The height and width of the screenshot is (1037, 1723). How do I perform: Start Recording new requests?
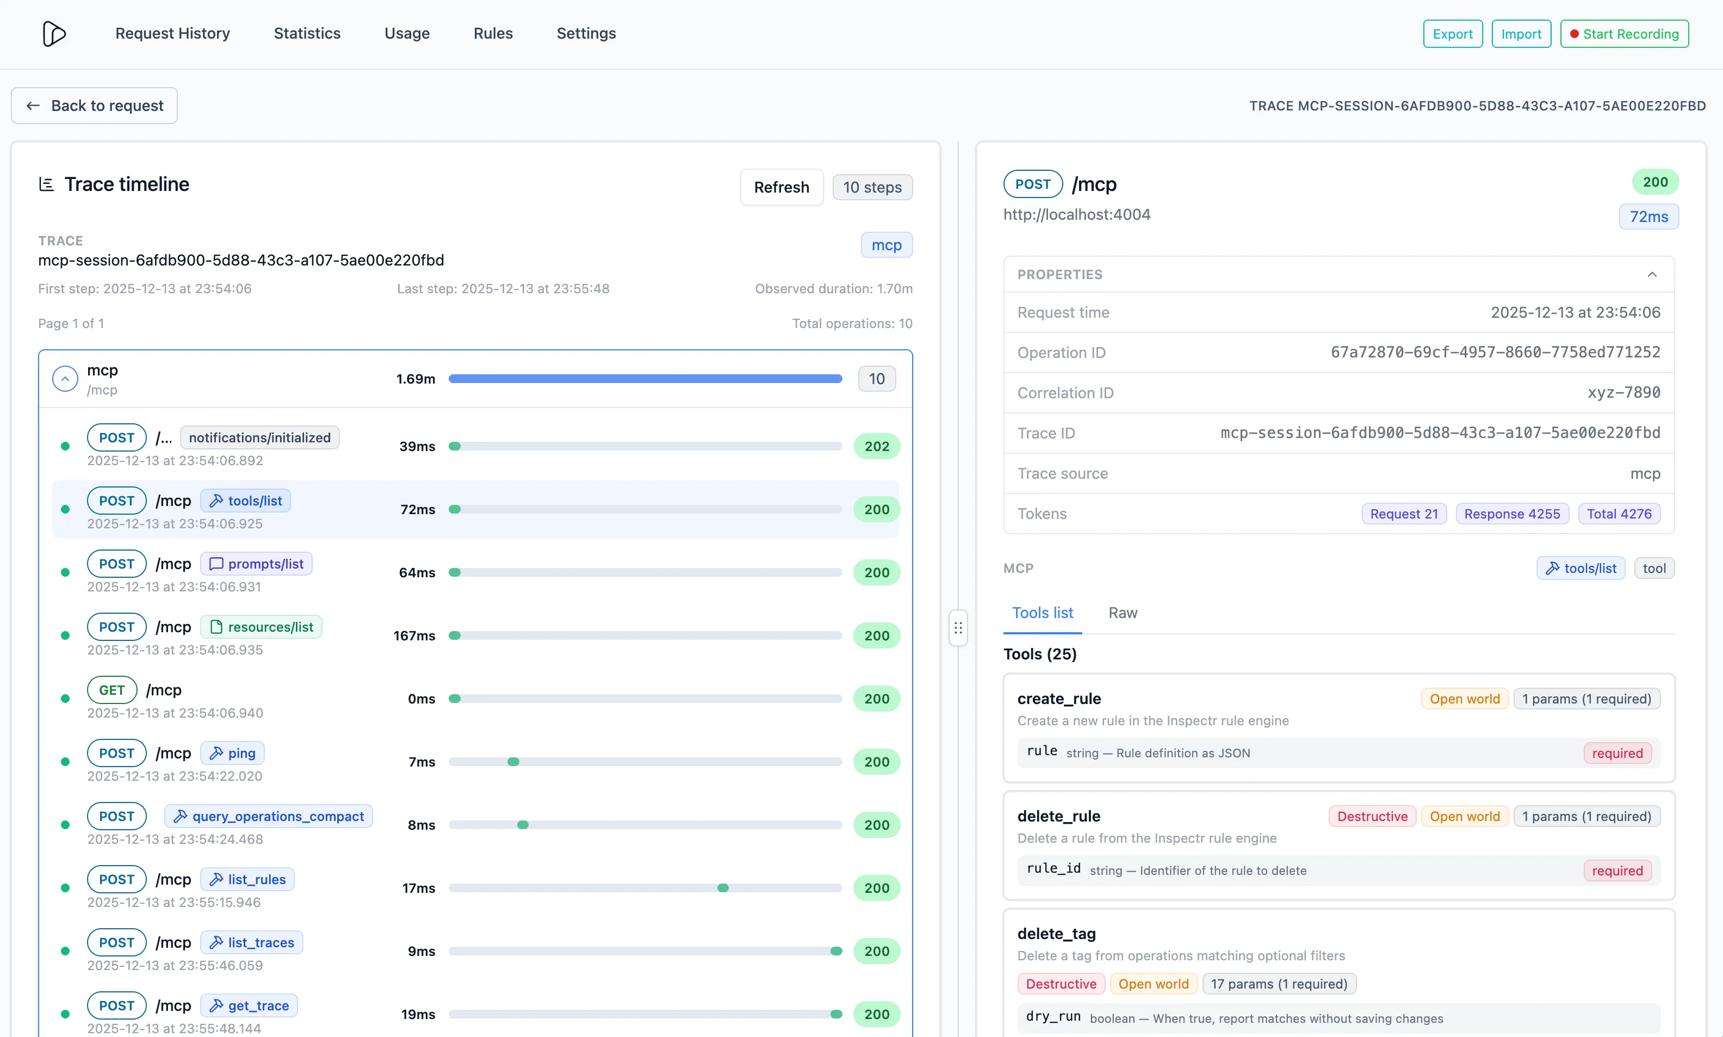(x=1623, y=33)
